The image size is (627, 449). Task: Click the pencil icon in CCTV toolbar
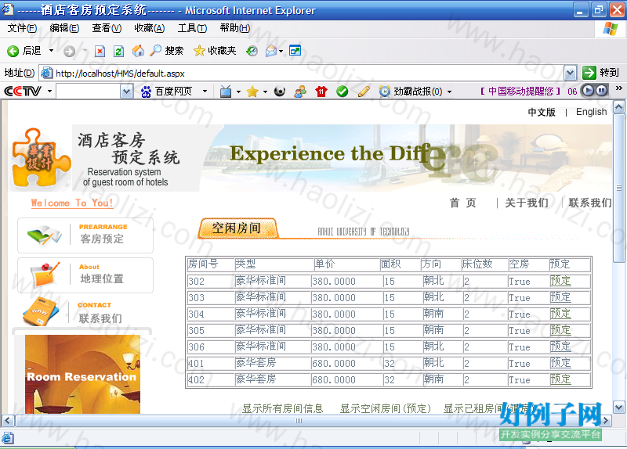(364, 92)
